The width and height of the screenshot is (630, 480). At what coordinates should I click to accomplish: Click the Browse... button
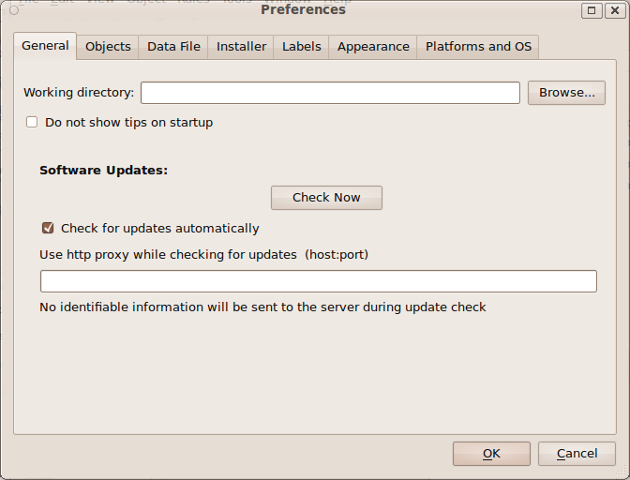(566, 93)
